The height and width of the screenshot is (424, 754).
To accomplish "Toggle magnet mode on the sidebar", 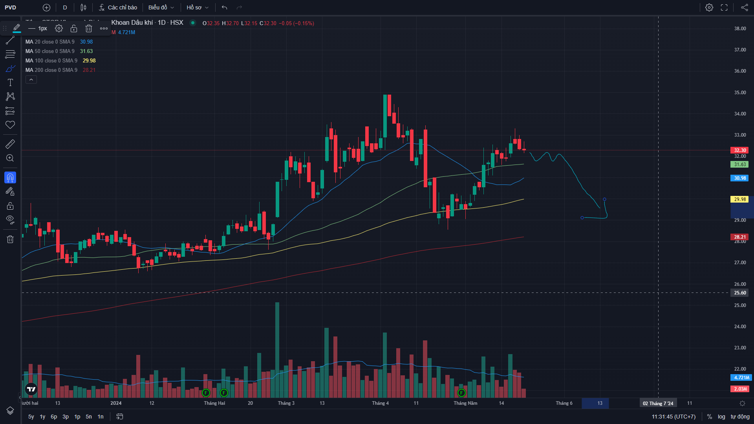I will tap(10, 178).
